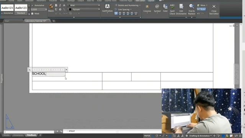Open the Text Editor ribbon tab
The height and width of the screenshot is (138, 245).
coord(140,1)
